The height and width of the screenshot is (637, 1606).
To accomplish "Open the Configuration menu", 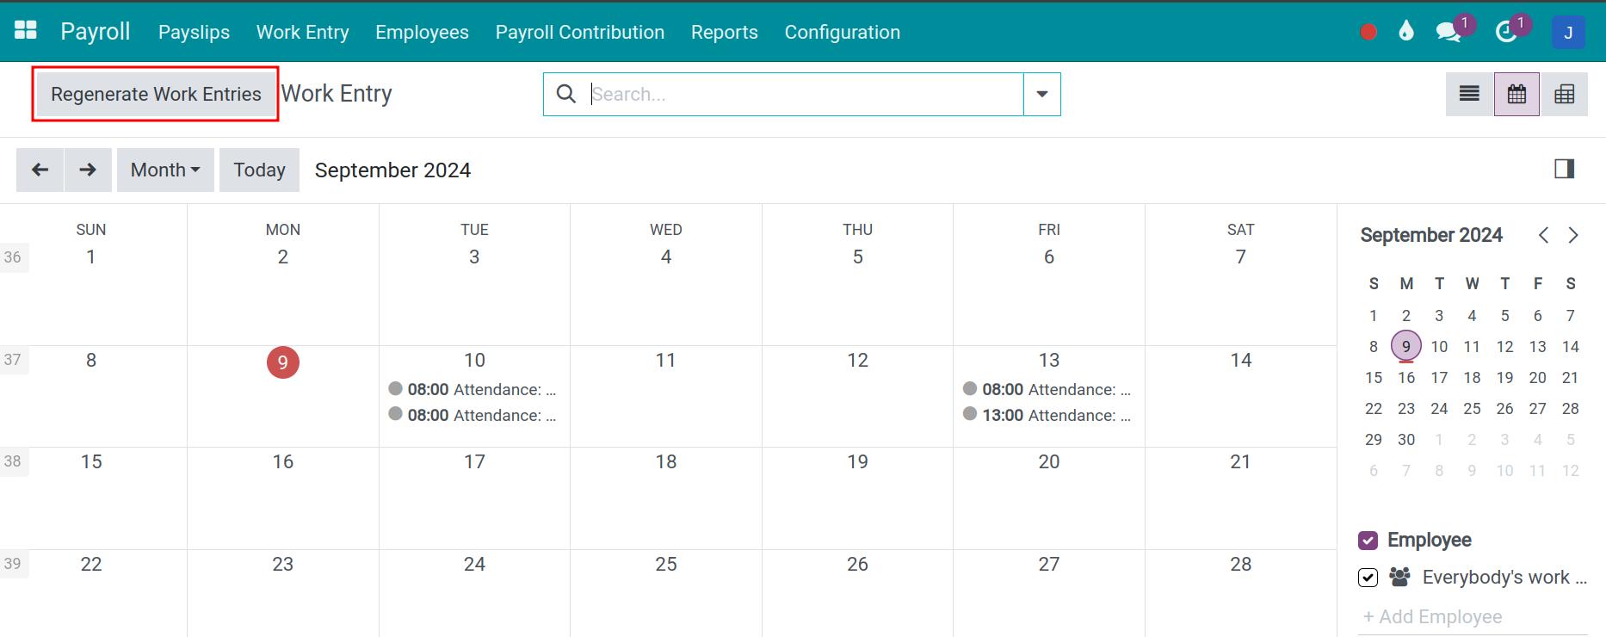I will pyautogui.click(x=843, y=32).
